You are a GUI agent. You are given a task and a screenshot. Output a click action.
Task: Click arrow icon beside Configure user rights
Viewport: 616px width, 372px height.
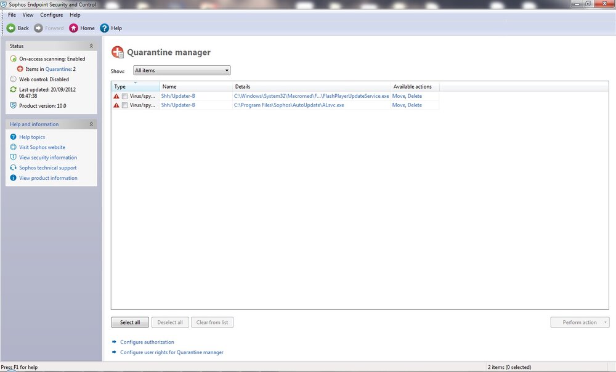(x=115, y=352)
